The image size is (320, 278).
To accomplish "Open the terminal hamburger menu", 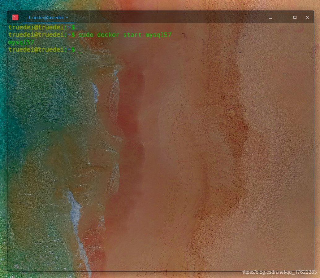I will (270, 17).
